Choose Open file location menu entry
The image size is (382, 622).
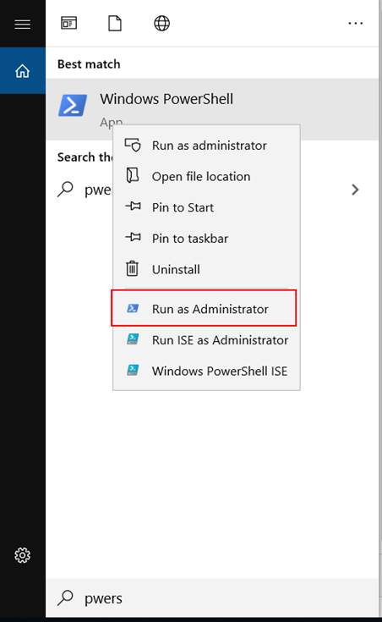[x=206, y=177]
